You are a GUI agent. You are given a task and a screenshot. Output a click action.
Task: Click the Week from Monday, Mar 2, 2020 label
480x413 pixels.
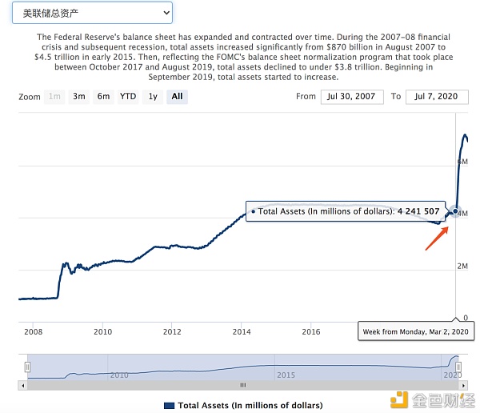[x=416, y=332]
